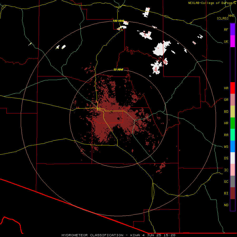The height and width of the screenshot is (237, 237).
Task: Select the salmon GR legend swatch
Action: coord(233,100)
